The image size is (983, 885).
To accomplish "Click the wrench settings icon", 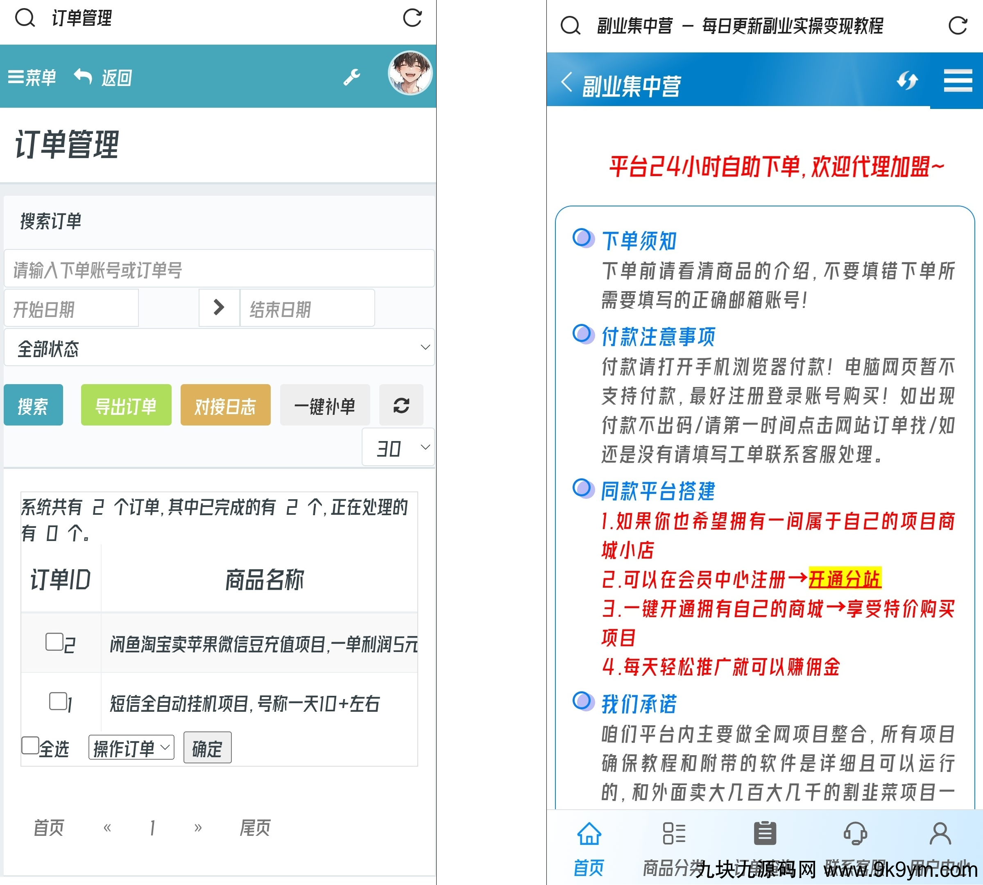I will pyautogui.click(x=352, y=77).
